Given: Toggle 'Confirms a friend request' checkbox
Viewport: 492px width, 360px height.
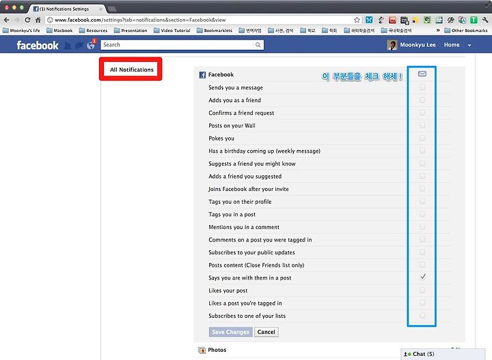Looking at the screenshot, I should (x=422, y=112).
